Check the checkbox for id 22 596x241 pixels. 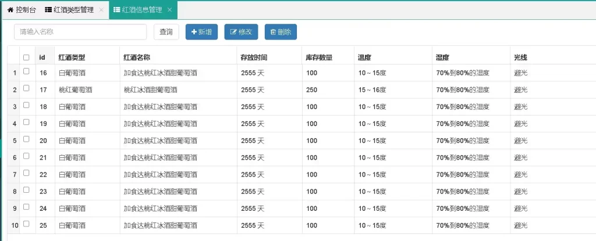point(26,172)
